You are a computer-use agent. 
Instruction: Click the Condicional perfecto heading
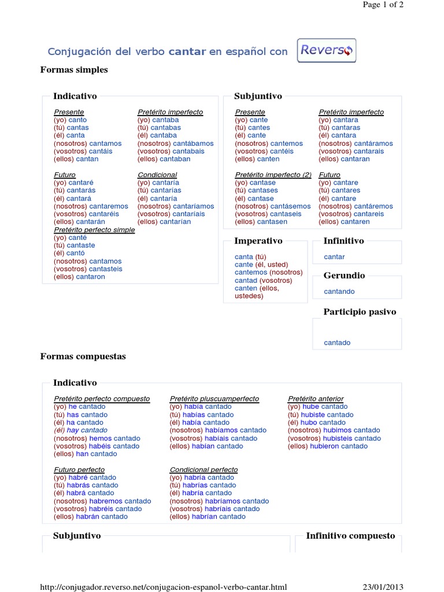click(x=203, y=469)
